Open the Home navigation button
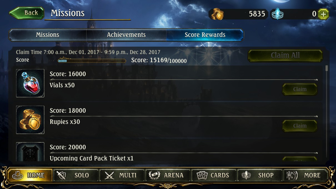The width and height of the screenshot is (336, 189). [30, 175]
